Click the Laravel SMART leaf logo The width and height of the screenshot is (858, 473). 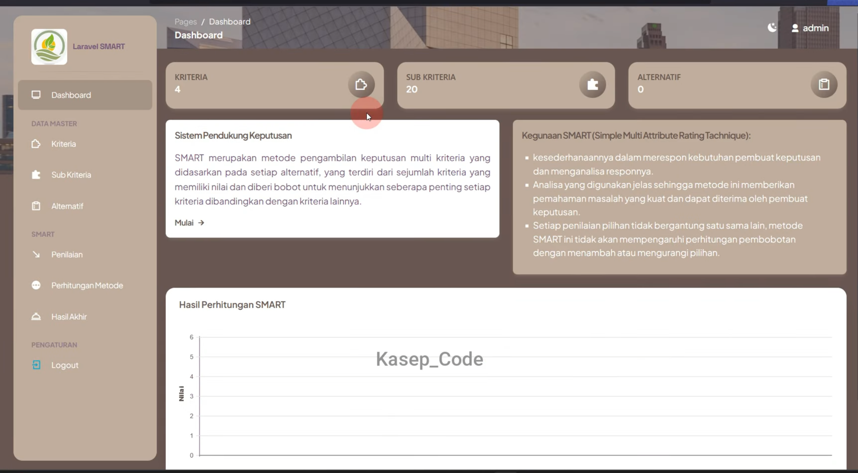click(x=49, y=47)
